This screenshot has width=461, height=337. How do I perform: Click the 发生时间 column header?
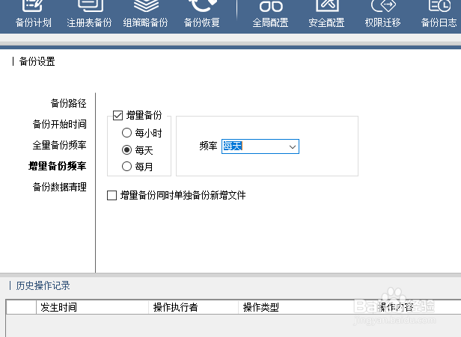click(92, 307)
